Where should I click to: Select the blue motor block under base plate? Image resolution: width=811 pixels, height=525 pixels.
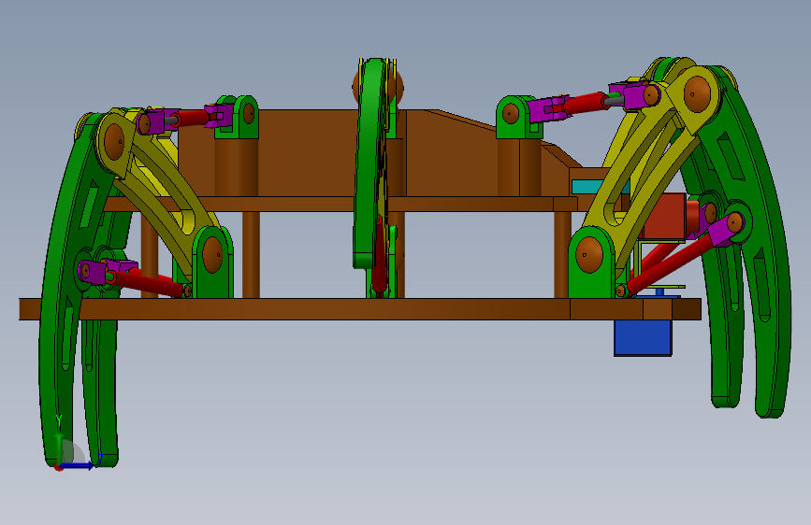coord(643,338)
